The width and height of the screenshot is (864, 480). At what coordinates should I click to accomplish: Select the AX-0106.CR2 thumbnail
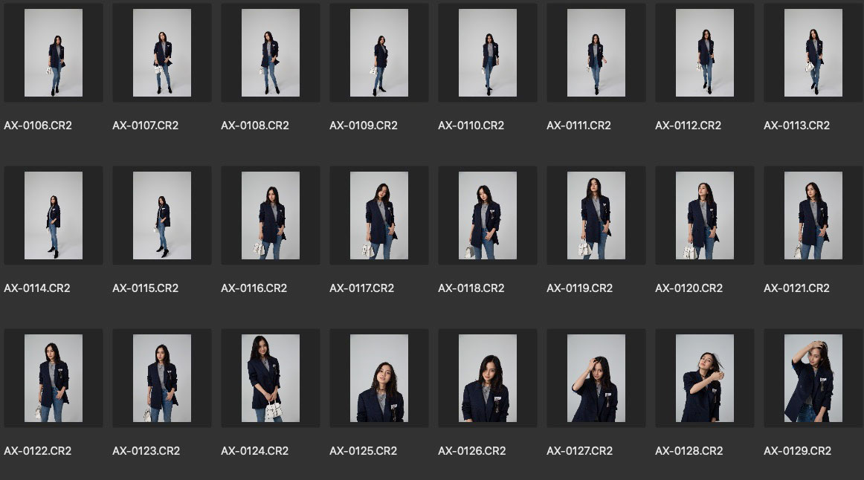click(x=54, y=53)
